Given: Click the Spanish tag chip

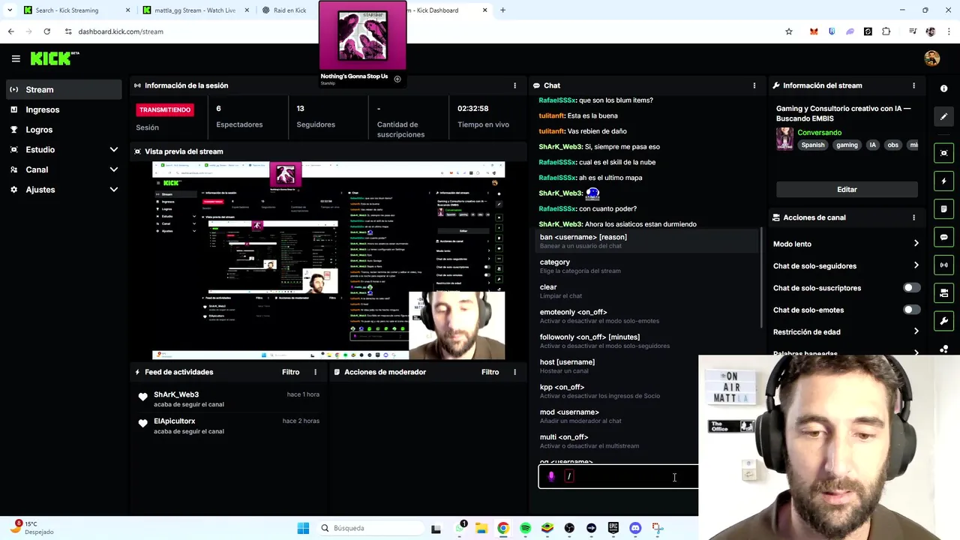Looking at the screenshot, I should pos(813,145).
